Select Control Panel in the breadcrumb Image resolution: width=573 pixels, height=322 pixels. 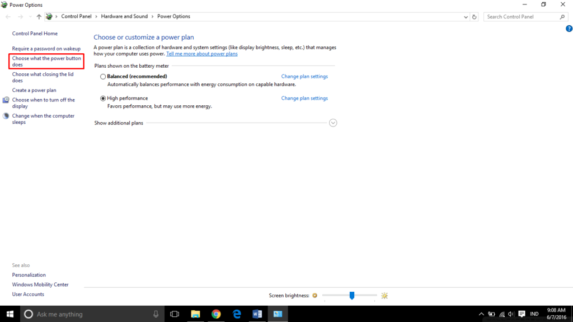(76, 16)
